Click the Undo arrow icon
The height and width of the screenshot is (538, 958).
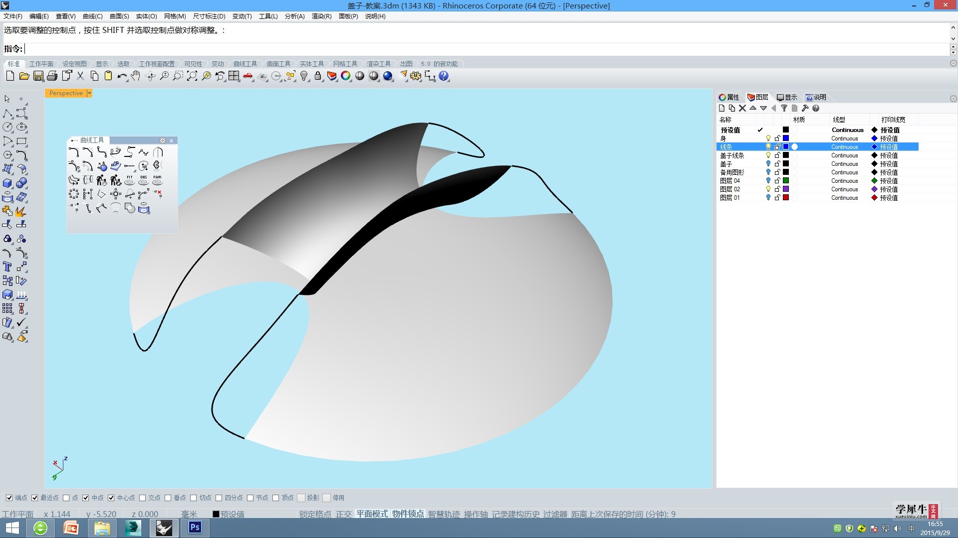pos(122,76)
